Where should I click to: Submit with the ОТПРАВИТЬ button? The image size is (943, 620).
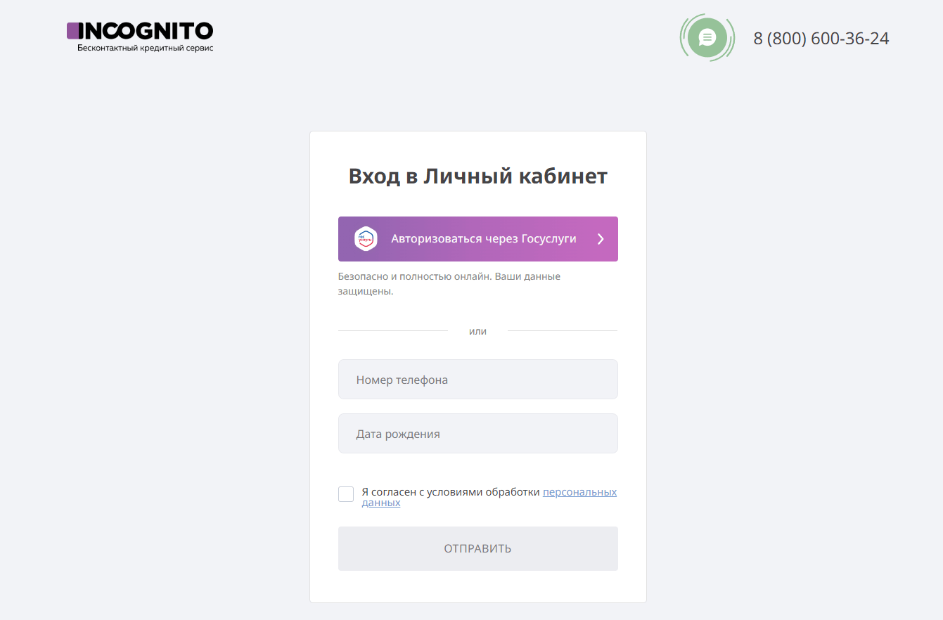(478, 548)
